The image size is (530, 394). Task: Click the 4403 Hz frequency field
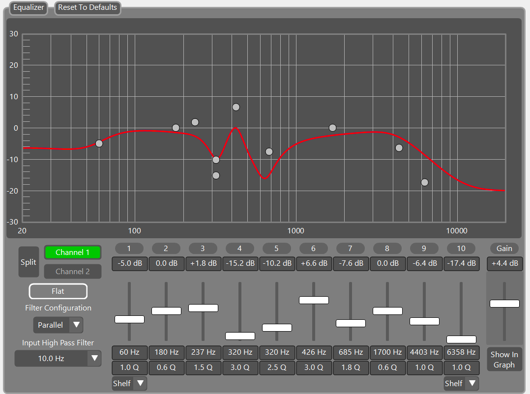[x=425, y=352]
